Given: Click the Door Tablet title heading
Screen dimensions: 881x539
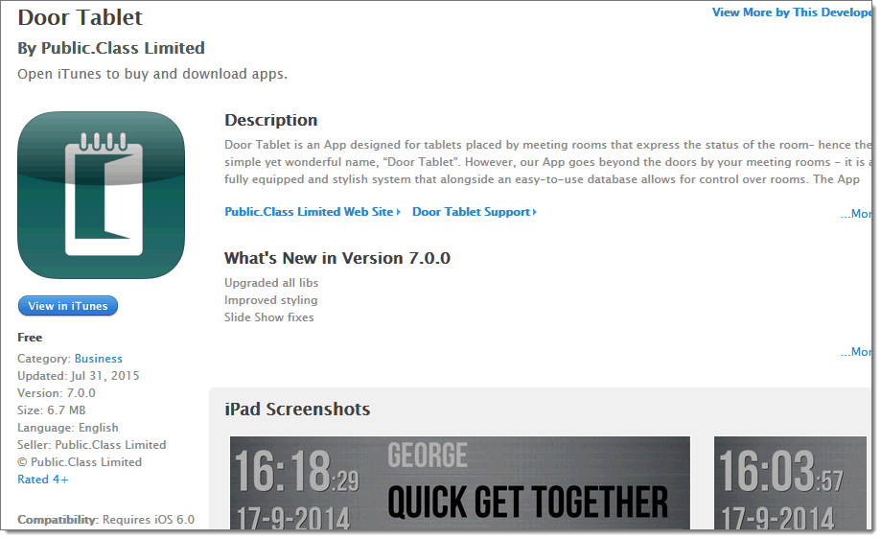Looking at the screenshot, I should pyautogui.click(x=80, y=17).
